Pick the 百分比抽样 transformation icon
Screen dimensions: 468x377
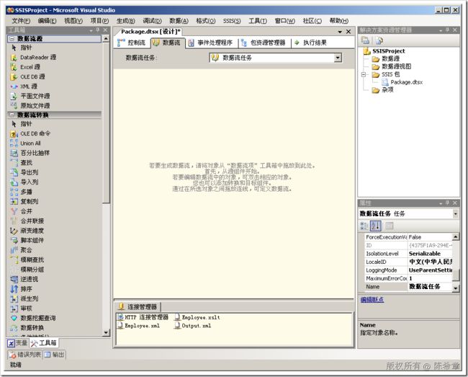pos(14,154)
